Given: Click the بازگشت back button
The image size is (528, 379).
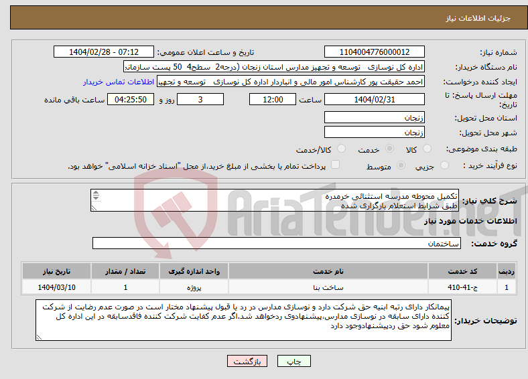Looking at the screenshot, I should (x=247, y=361).
